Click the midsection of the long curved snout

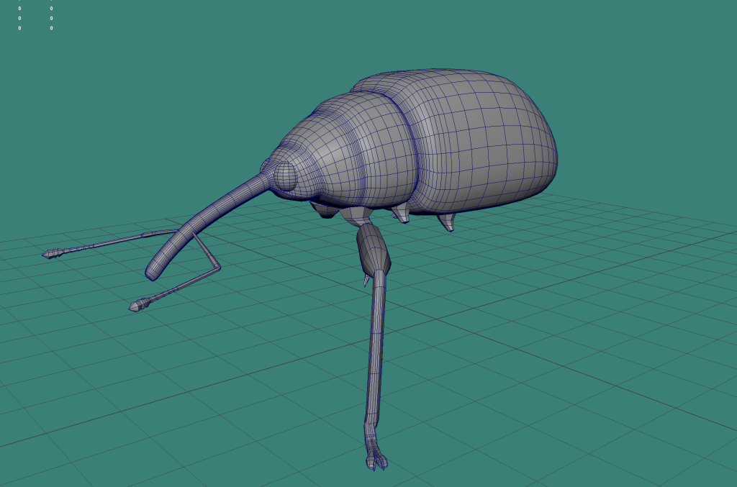click(209, 212)
